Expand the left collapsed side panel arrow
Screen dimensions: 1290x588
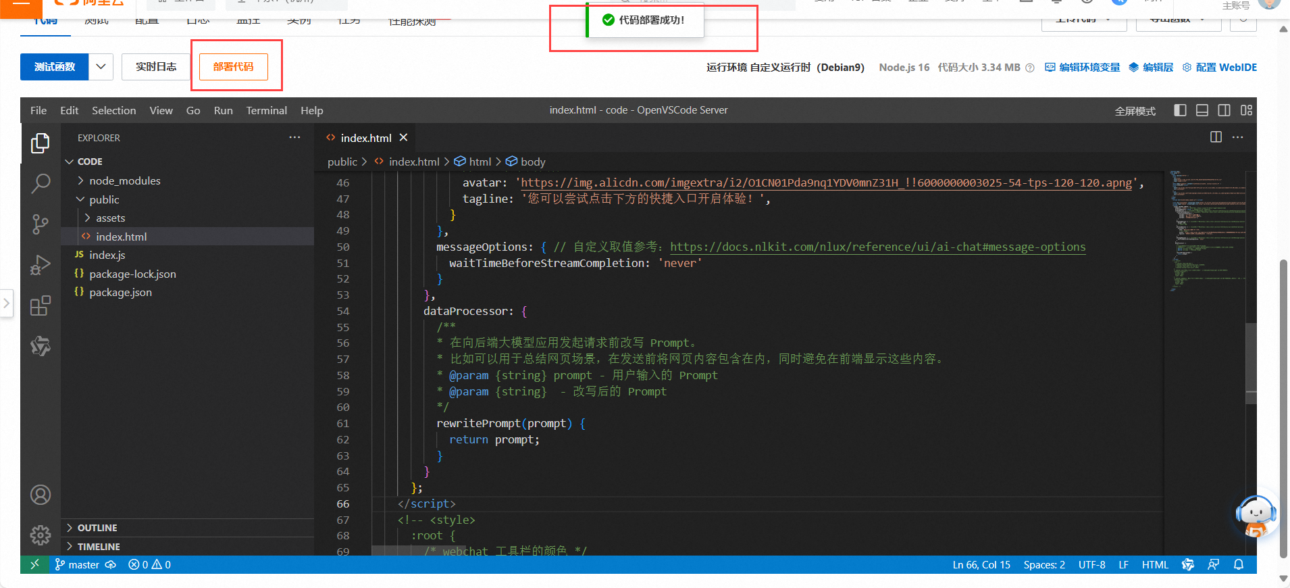[x=6, y=303]
